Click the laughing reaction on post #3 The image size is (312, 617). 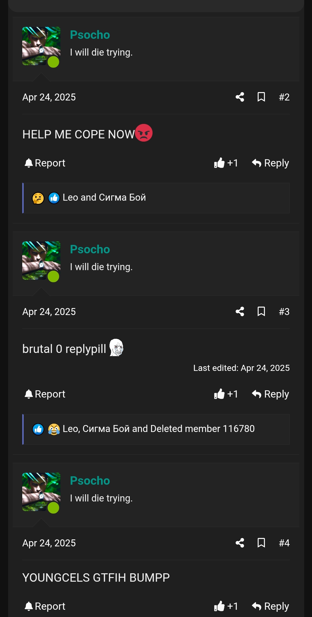(54, 429)
